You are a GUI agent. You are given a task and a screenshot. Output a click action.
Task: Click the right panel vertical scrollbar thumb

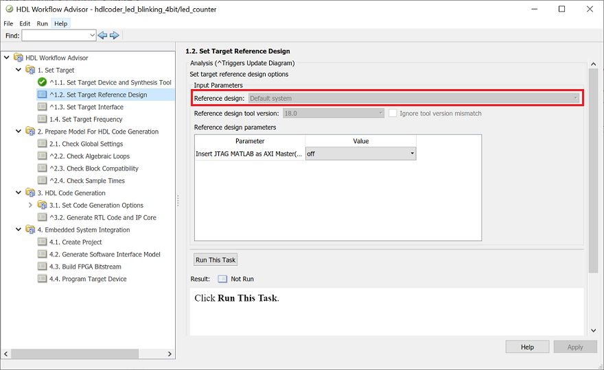click(593, 171)
